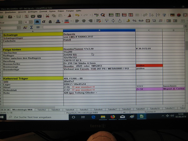Screen dimensions: 188x141
Task: Toggle Align Left horizontal alignment
Action: coord(77,21)
